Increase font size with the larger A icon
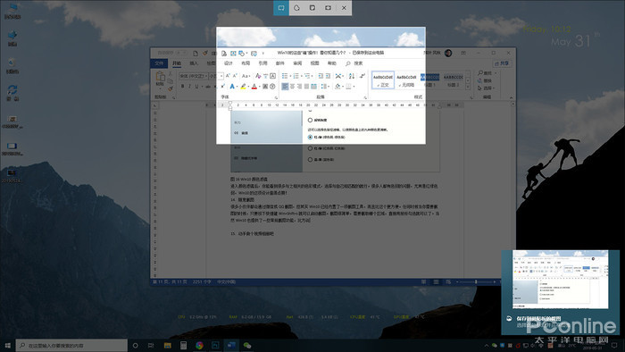 [228, 76]
